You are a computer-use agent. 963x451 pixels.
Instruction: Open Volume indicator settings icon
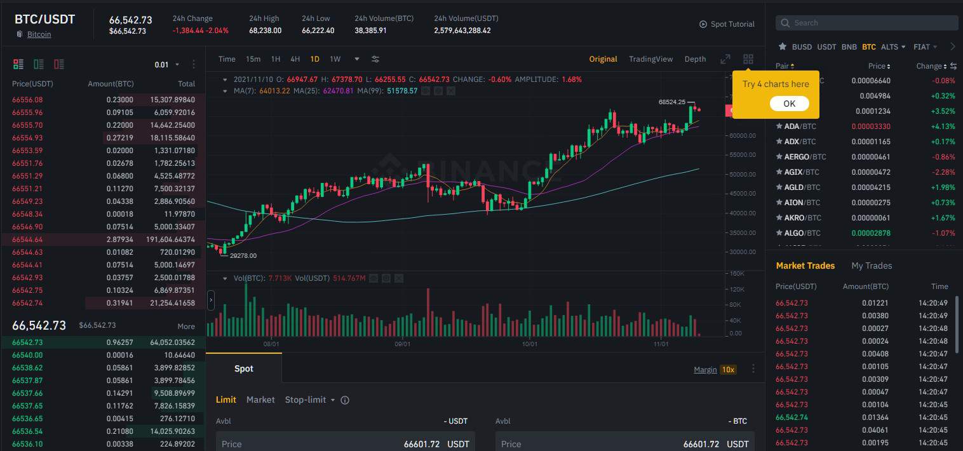tap(386, 278)
